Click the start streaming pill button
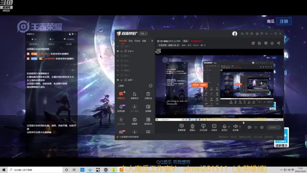 pyautogui.click(x=274, y=127)
